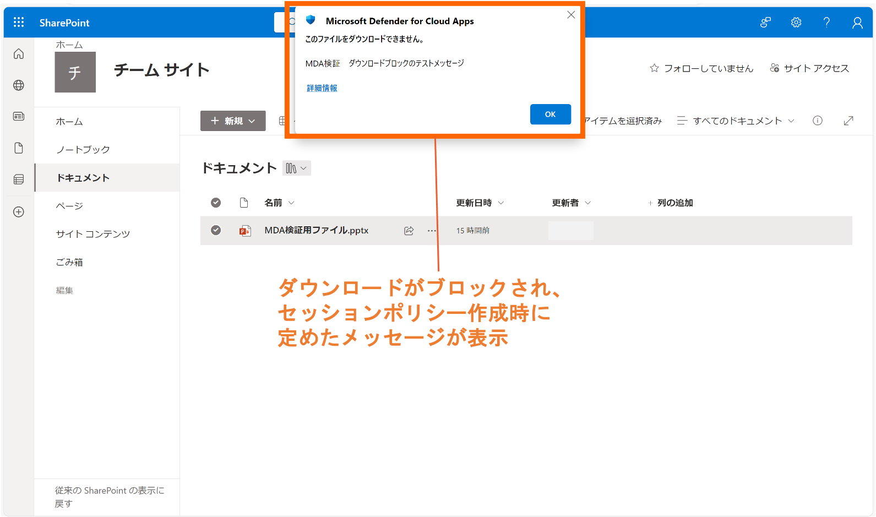Open the すべてのドキュメント view dropdown
This screenshot has height=517, width=876.
[736, 121]
